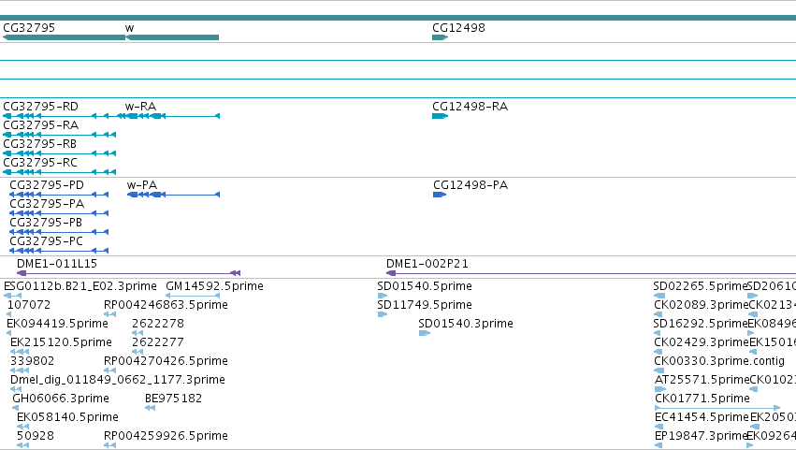The image size is (796, 450).
Task: Click EST GH06066.3prime
Action: 15,408
